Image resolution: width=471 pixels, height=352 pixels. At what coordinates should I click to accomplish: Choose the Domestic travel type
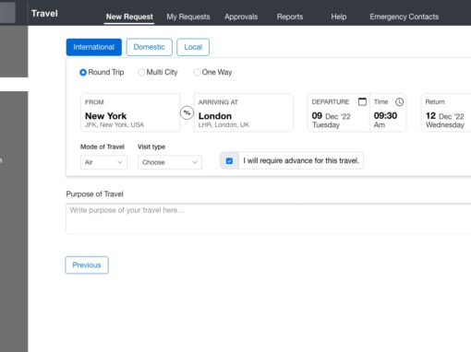(x=149, y=47)
